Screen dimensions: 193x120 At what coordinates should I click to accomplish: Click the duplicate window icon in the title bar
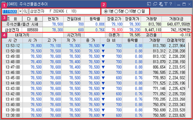[x=155, y=4]
